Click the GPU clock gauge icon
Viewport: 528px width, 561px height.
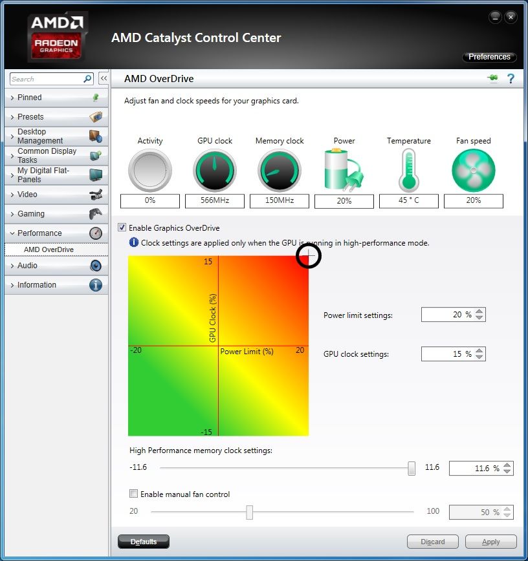tap(215, 171)
